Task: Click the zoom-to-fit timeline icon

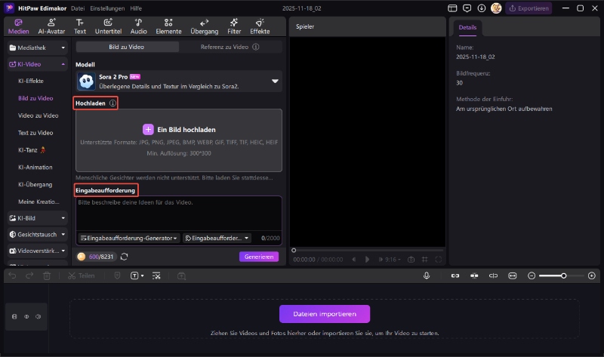Action: pyautogui.click(x=513, y=275)
